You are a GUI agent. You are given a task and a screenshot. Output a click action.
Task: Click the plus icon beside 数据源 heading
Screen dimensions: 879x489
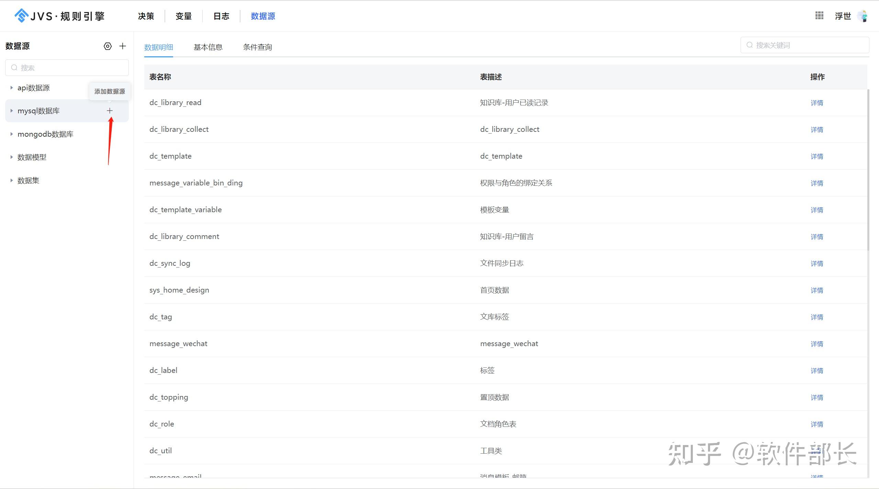click(123, 46)
